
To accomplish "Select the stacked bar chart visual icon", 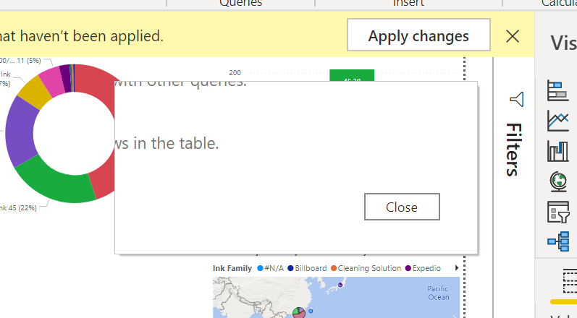I will (558, 90).
